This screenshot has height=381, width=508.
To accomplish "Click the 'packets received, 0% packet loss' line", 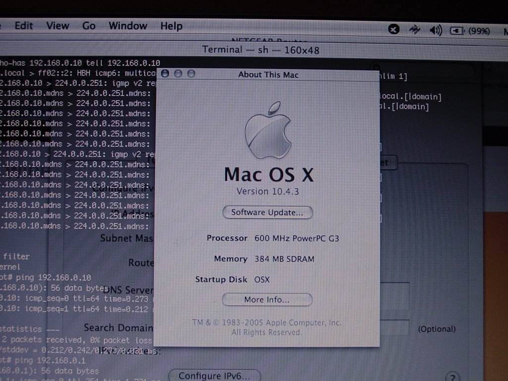I will click(76, 339).
